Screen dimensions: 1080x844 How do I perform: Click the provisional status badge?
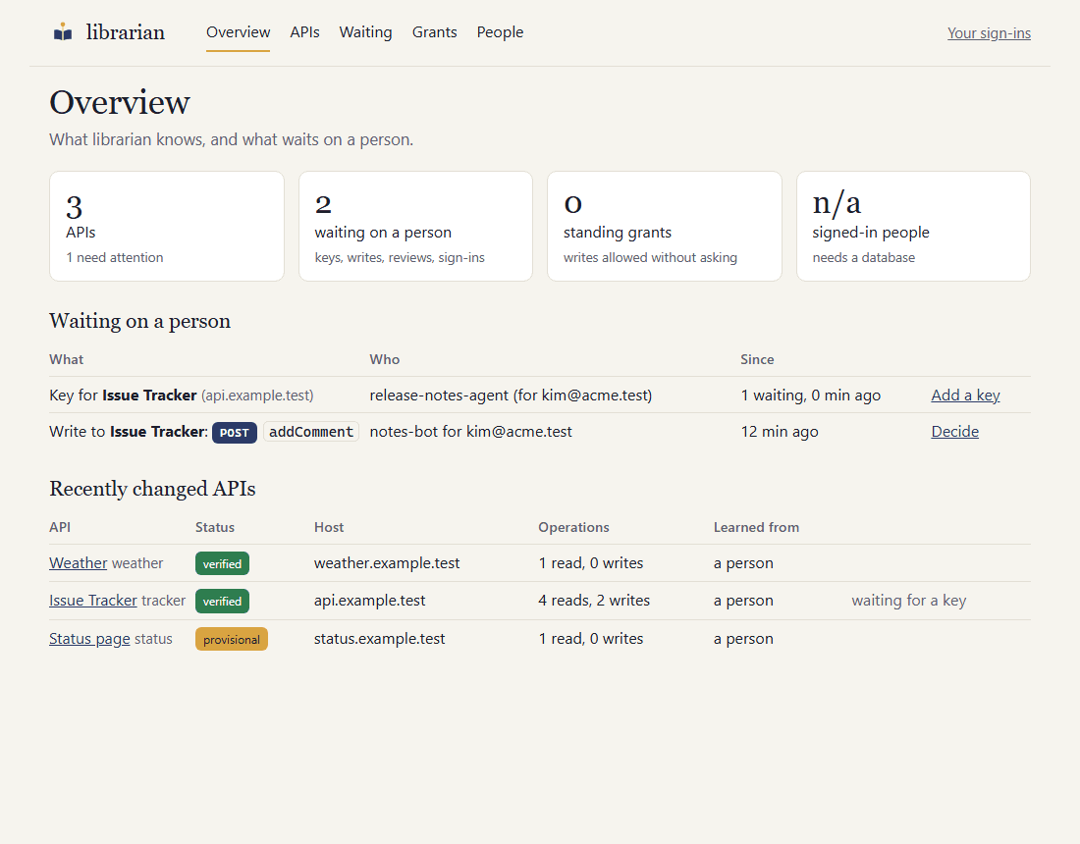pyautogui.click(x=232, y=640)
